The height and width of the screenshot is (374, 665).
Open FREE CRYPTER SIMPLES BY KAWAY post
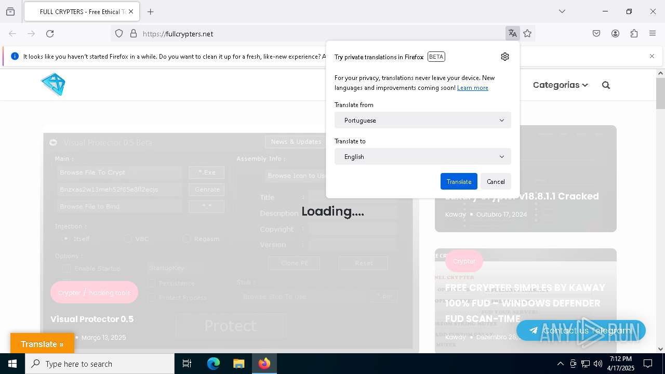[x=525, y=303]
